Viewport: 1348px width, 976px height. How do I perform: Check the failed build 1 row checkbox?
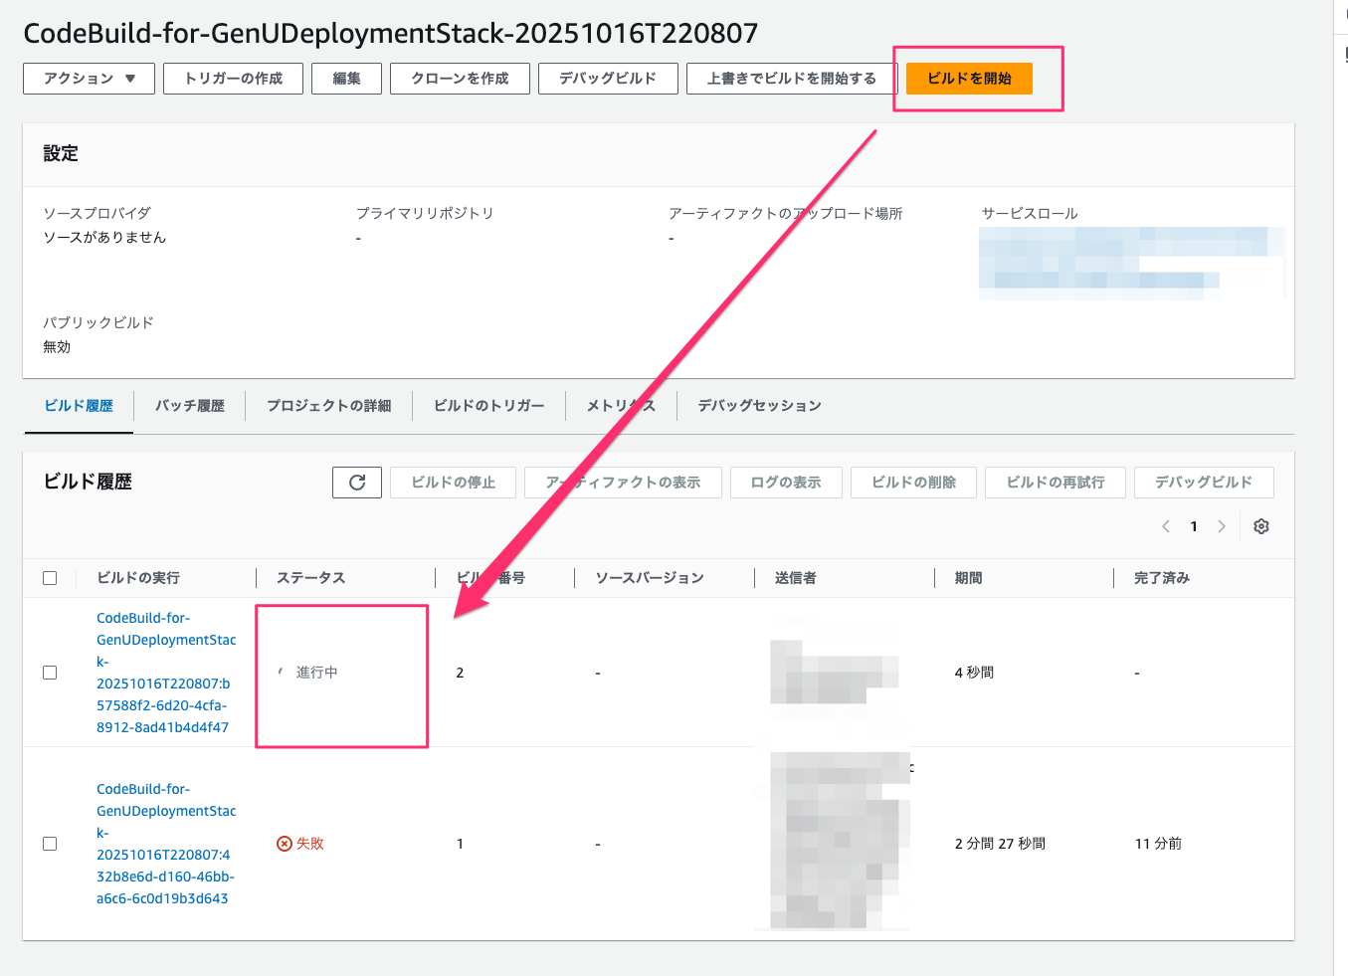50,844
